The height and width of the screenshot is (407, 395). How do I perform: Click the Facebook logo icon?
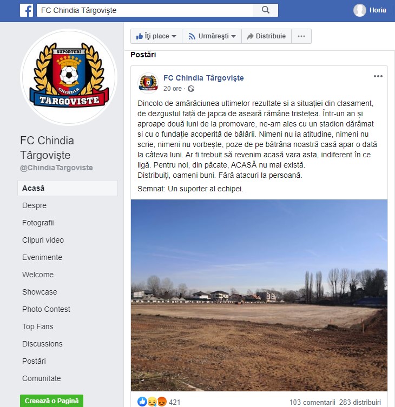pos(27,10)
